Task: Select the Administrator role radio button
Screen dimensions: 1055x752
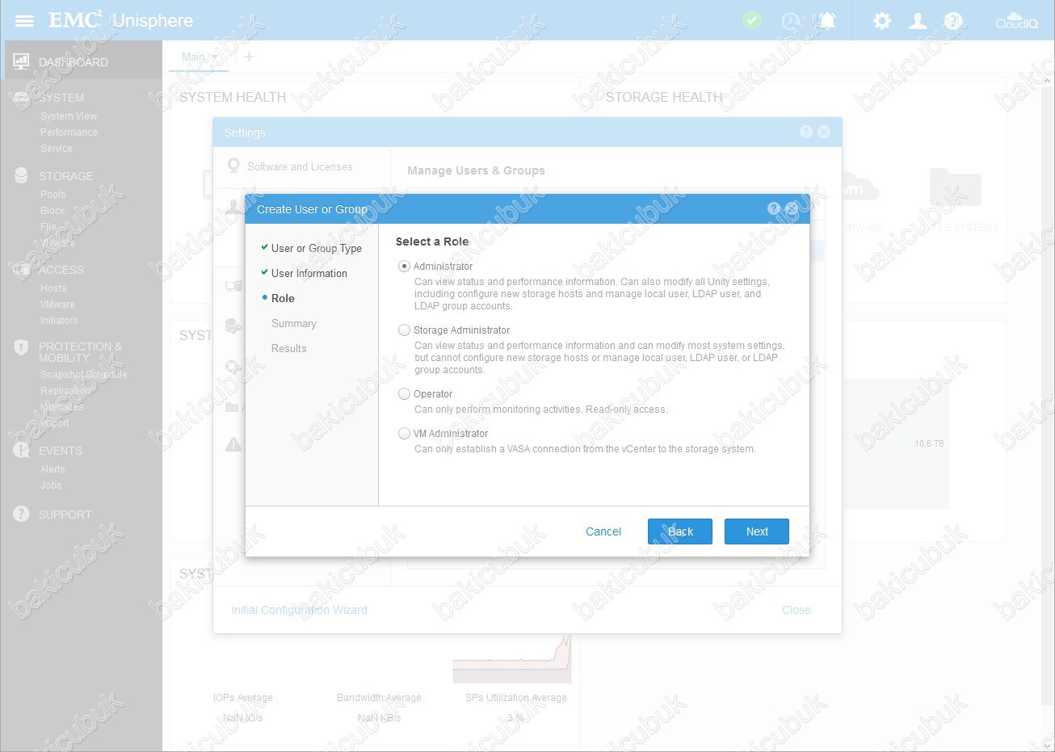Action: click(404, 266)
